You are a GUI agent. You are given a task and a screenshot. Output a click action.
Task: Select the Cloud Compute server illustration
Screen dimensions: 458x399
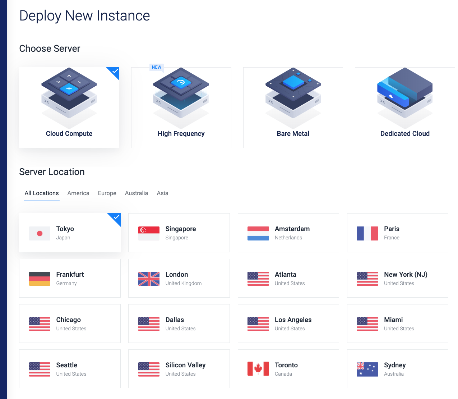[69, 98]
